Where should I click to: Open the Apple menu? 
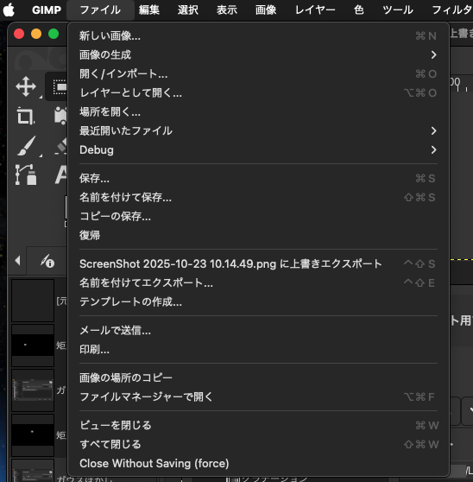9,10
